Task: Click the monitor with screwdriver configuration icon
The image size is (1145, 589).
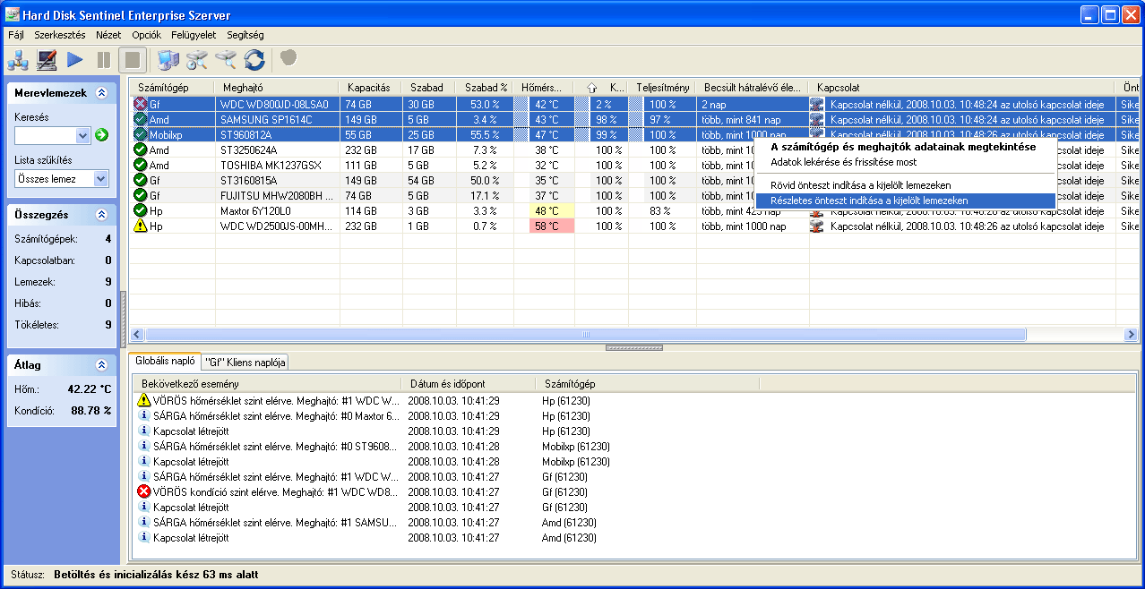Action: pos(47,60)
